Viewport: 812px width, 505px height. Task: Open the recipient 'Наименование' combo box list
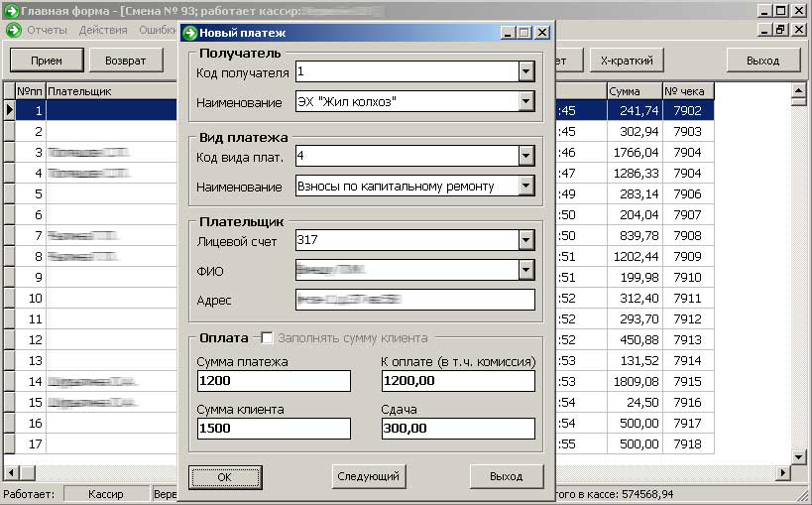point(525,102)
